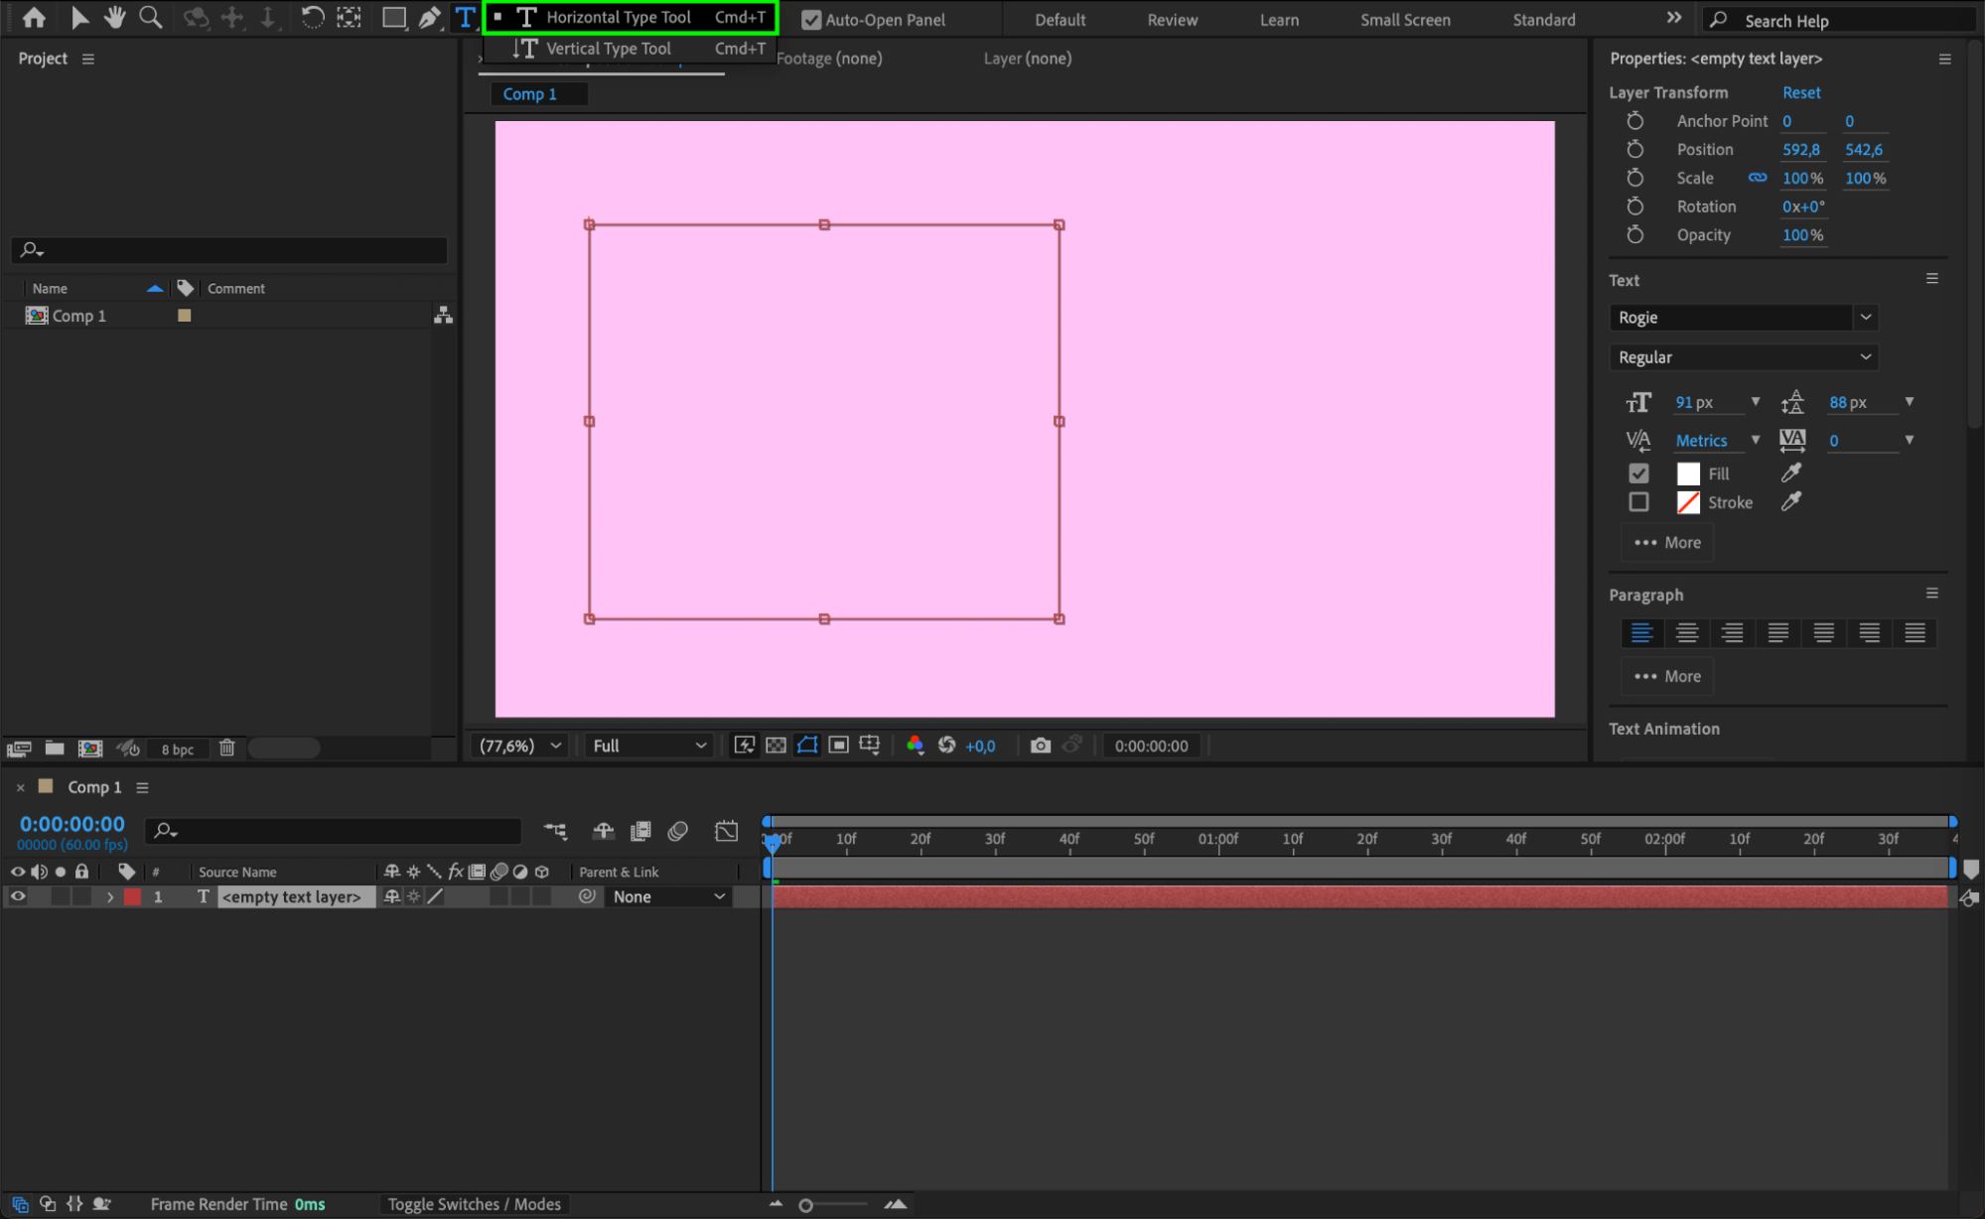Select the Rotation tool
The image size is (1985, 1219).
click(x=312, y=17)
